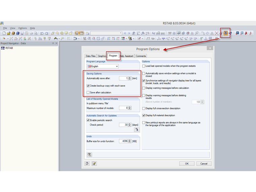Click the view in Z direction icon
Image resolution: width=256 pixels, height=192 pixels.
[118, 39]
